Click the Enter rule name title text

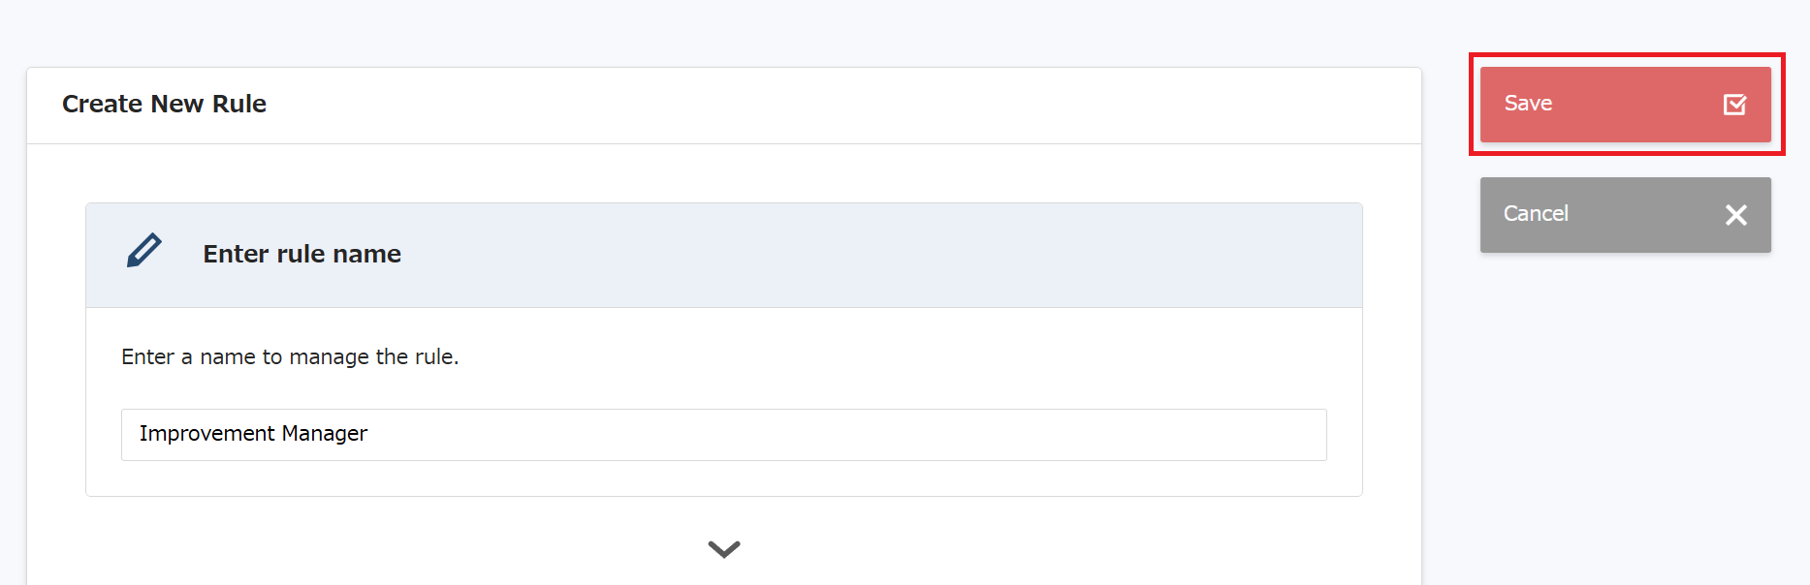302,254
